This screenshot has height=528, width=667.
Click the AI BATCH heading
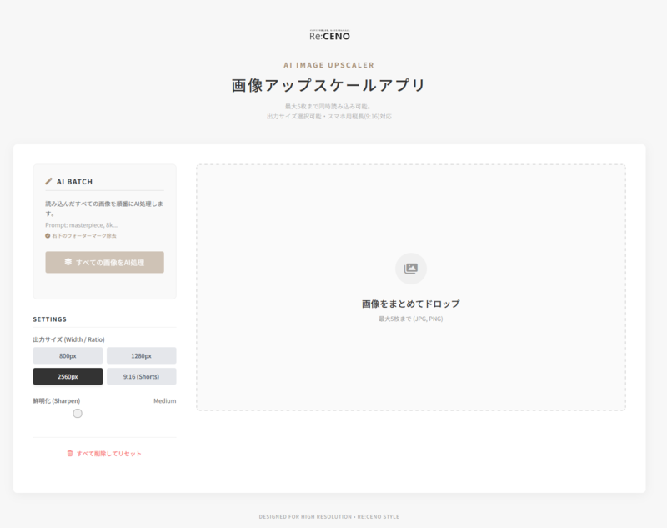[74, 182]
